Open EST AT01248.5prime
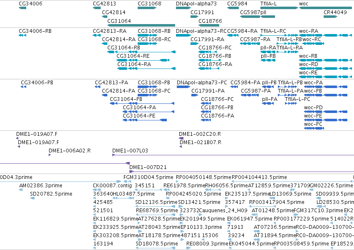 [x=273, y=211]
